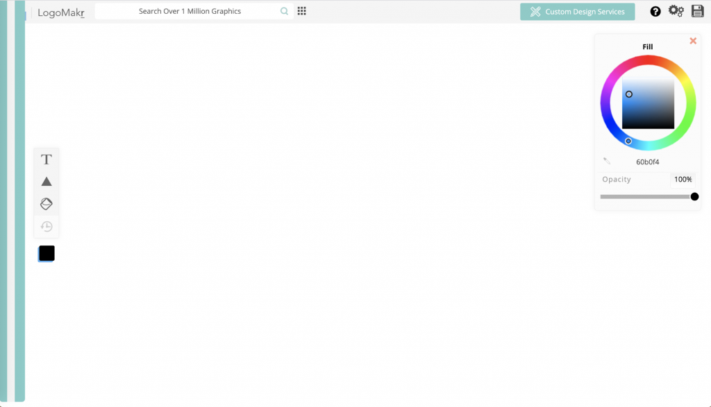711x407 pixels.
Task: Click the Opacity 100% value field
Action: (683, 180)
